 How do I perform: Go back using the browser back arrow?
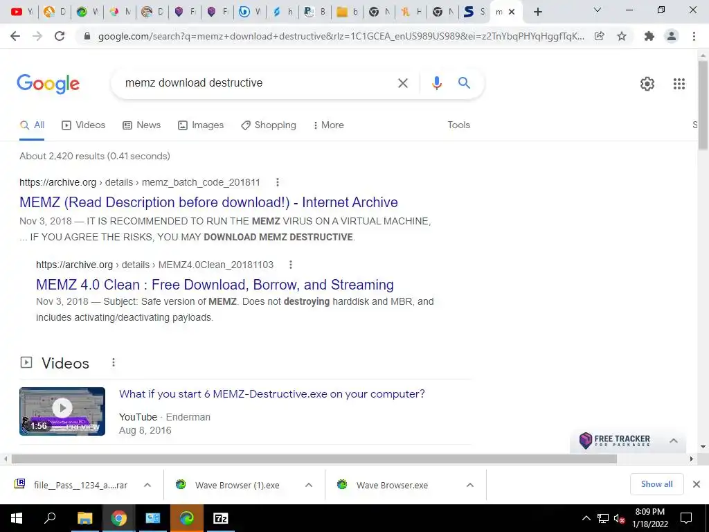(15, 36)
